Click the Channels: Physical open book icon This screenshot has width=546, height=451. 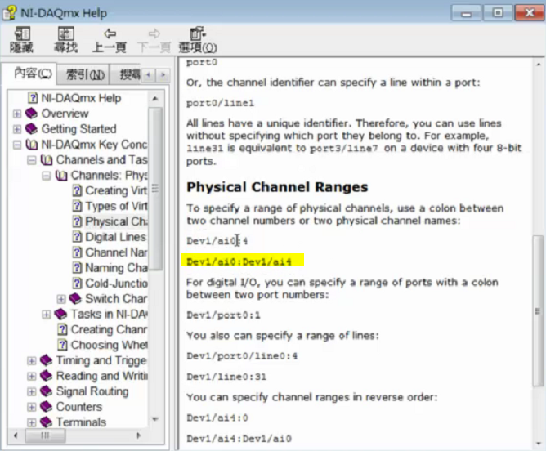pyautogui.click(x=61, y=175)
